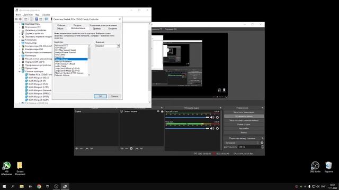Select WAN Miniport (PPPOE) tree item
The image size is (339, 190).
pos(39,94)
